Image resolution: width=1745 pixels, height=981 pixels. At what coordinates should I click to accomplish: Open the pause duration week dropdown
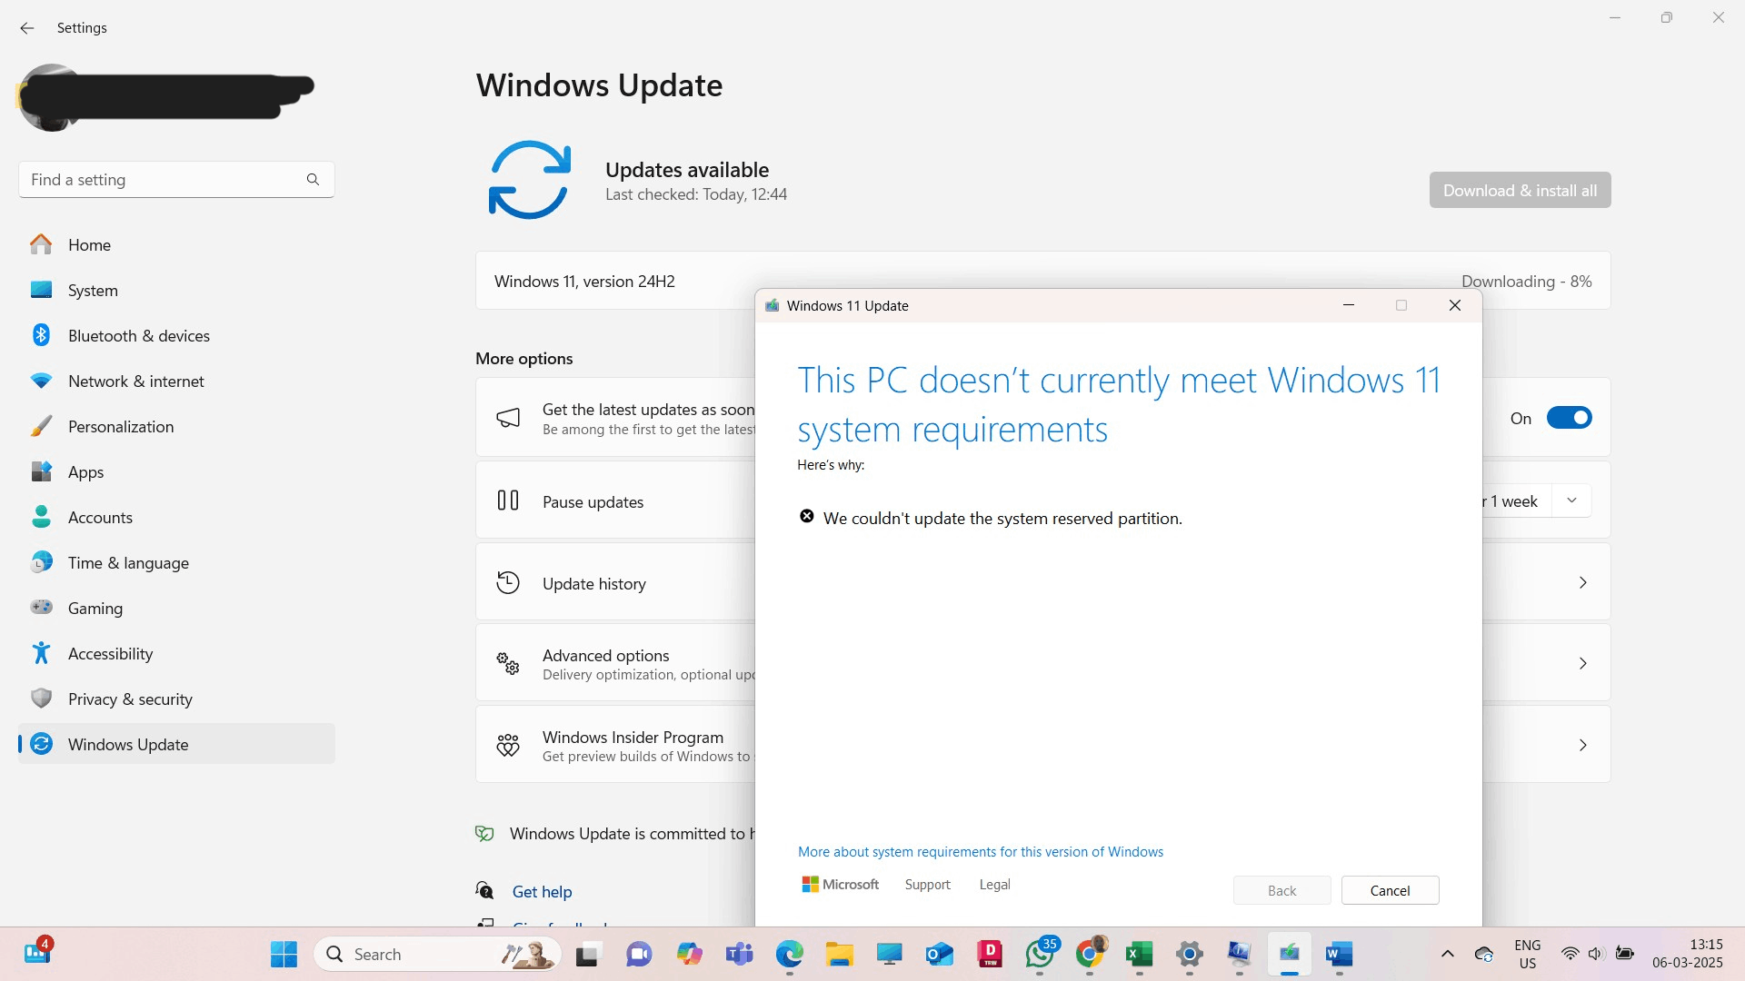click(x=1571, y=500)
